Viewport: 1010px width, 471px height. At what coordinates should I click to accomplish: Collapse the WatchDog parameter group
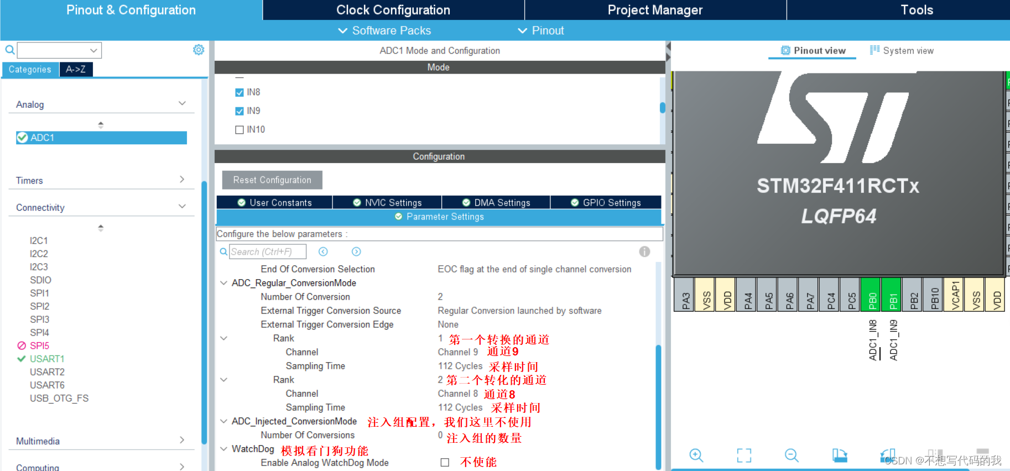click(223, 449)
